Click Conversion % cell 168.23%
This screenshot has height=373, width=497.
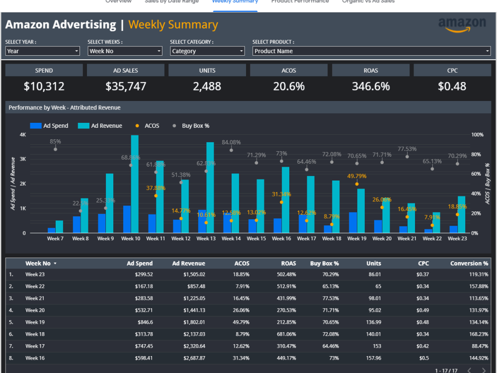(x=479, y=334)
